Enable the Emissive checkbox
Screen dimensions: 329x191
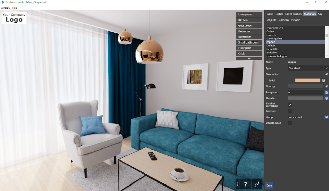pyautogui.click(x=290, y=111)
